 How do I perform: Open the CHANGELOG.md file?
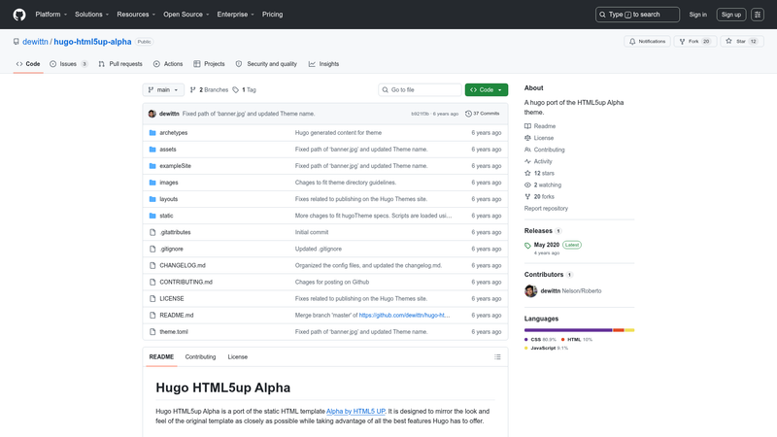[183, 265]
